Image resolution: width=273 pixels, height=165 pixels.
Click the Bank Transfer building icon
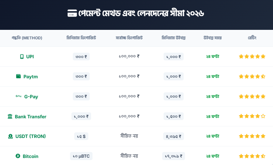[10, 116]
